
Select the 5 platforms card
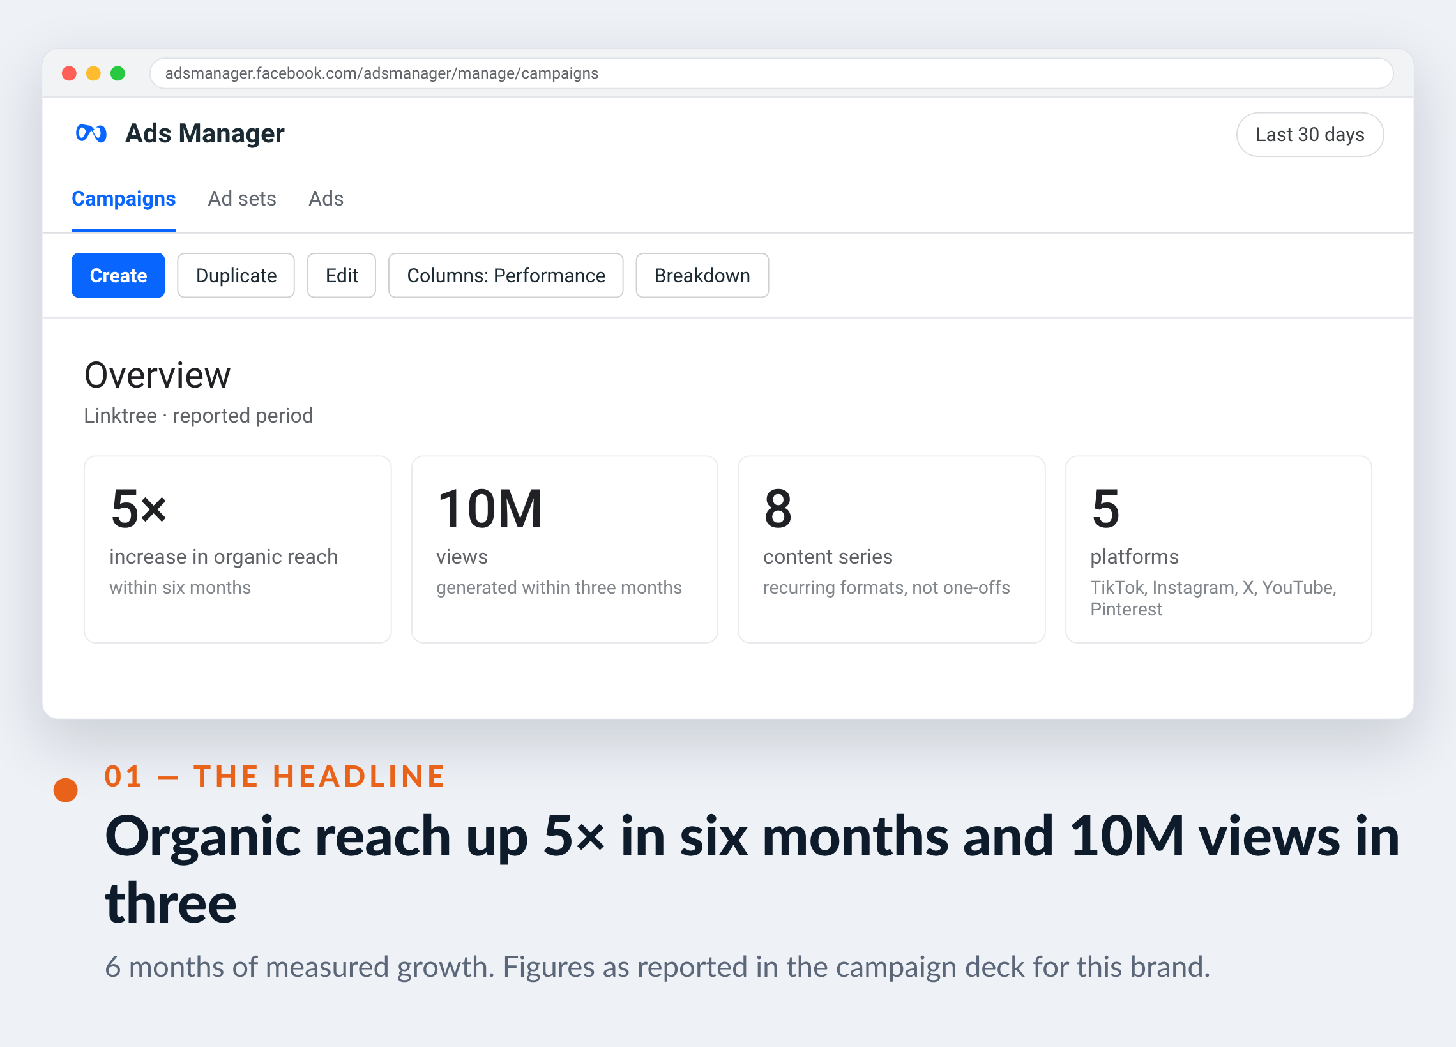point(1218,550)
